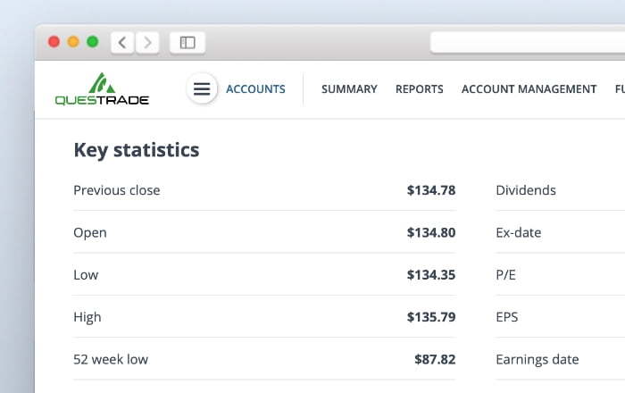Toggle the browser sidebar icon

[187, 42]
